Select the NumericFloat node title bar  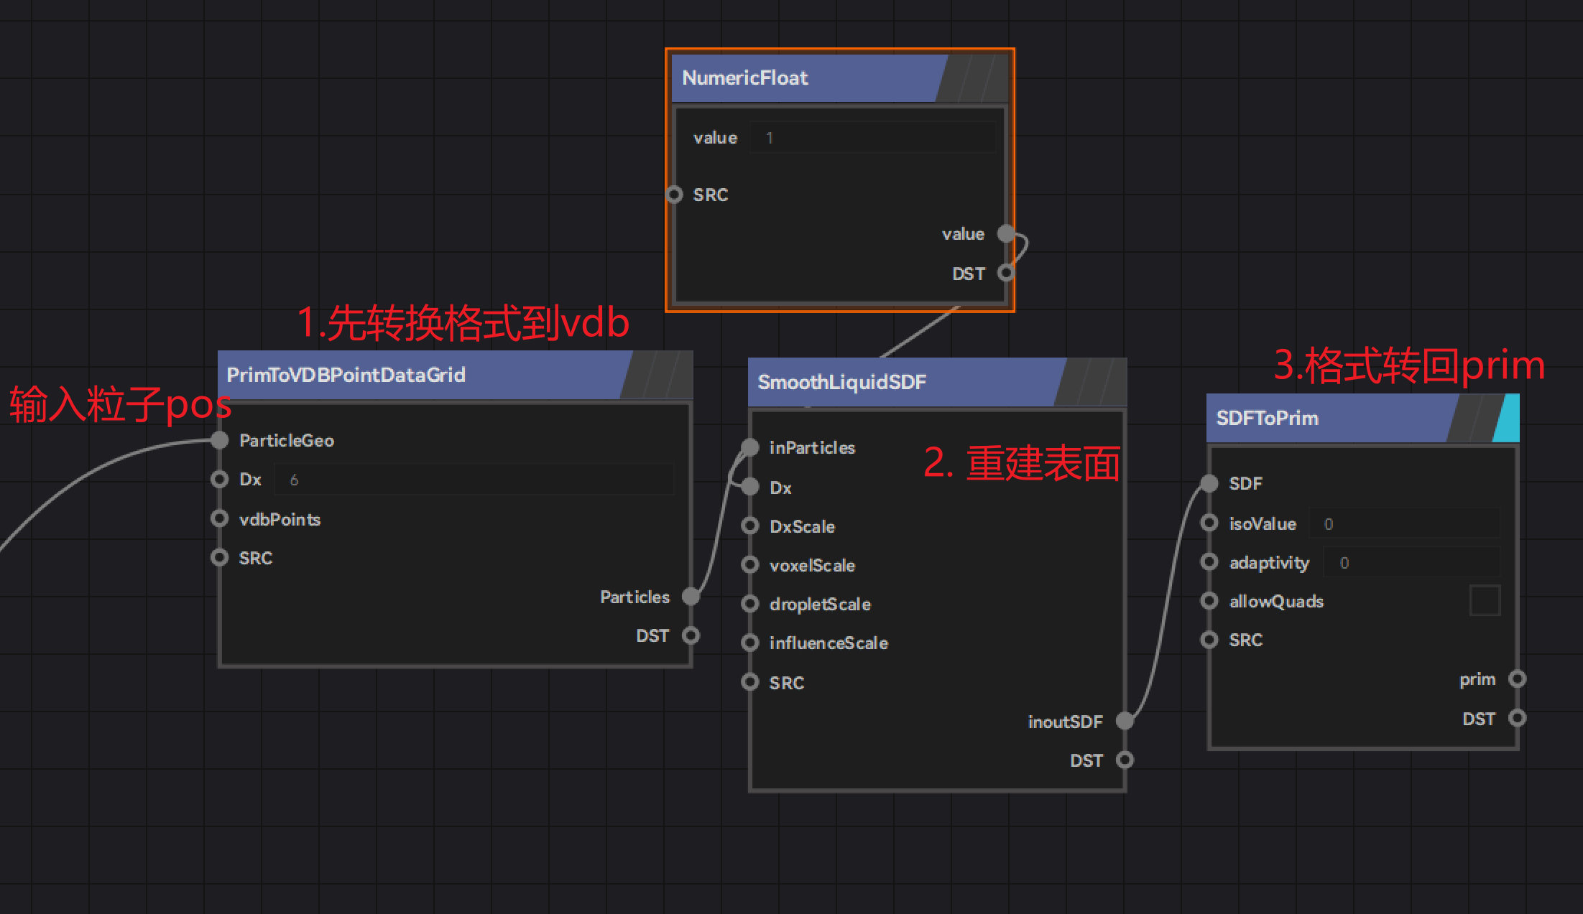click(809, 78)
